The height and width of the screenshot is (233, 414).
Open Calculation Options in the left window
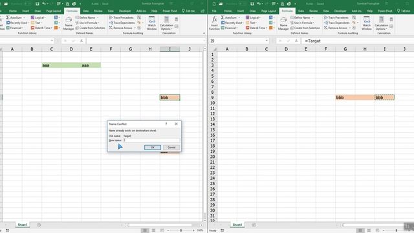click(166, 23)
